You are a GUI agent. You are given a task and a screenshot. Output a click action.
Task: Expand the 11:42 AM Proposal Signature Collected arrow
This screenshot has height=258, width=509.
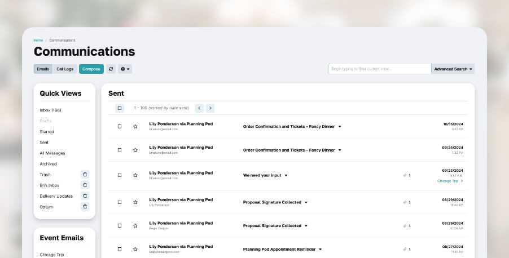(x=306, y=203)
